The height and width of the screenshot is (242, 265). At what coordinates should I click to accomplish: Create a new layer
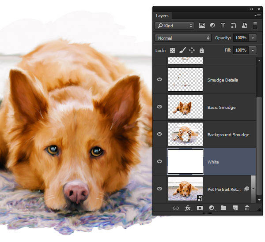(235, 208)
